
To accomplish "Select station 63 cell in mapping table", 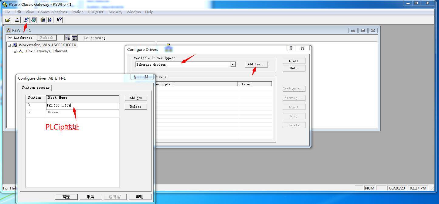I will [x=36, y=114].
